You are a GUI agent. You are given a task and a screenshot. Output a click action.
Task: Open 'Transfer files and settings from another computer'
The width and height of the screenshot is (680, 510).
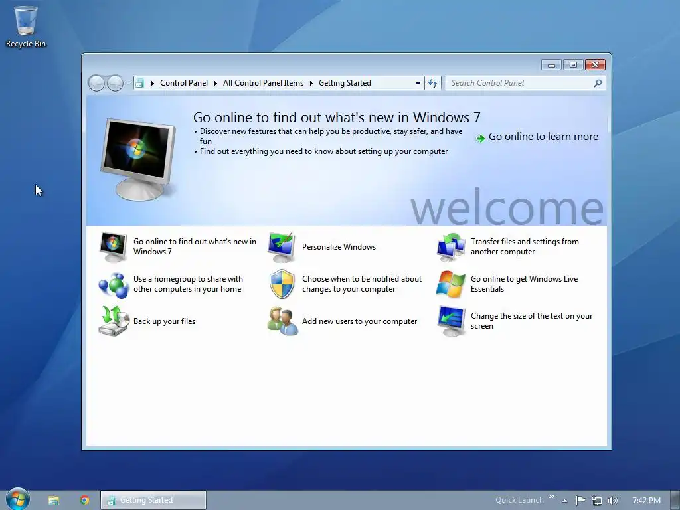[x=525, y=246]
